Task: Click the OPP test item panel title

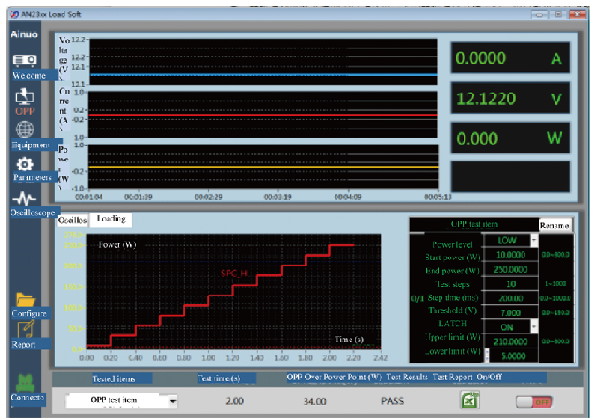Action: click(x=474, y=224)
